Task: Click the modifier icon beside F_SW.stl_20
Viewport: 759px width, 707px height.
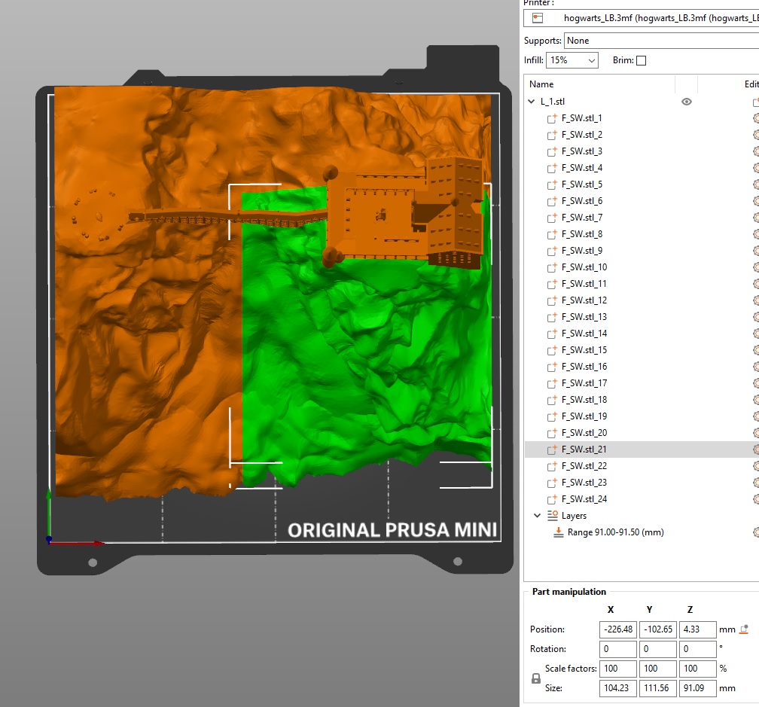Action: pos(552,433)
